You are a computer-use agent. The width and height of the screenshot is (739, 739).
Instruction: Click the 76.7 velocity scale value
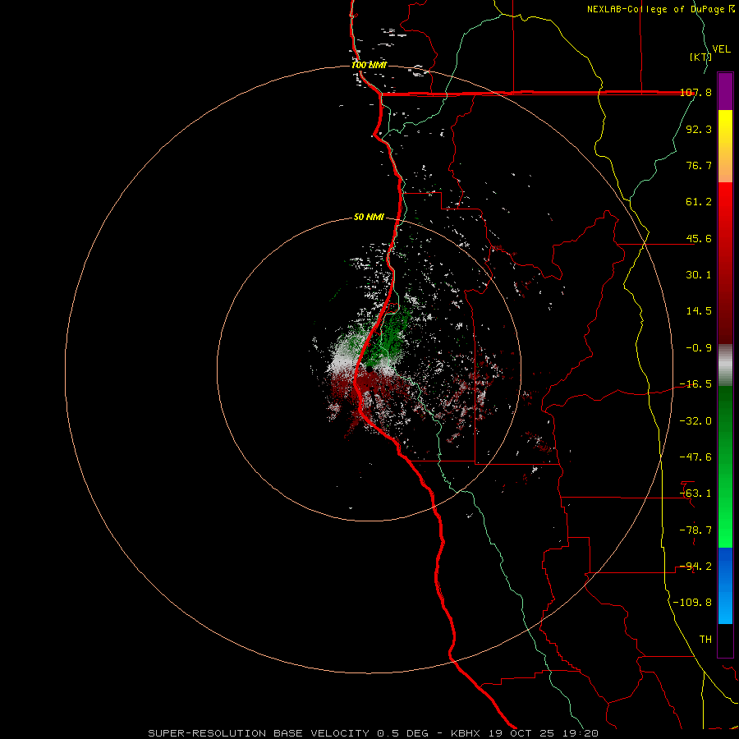click(x=699, y=165)
